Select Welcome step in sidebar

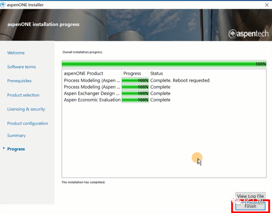tap(16, 53)
